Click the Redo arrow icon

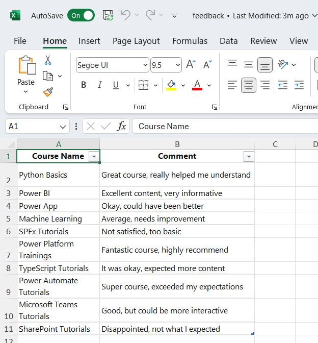click(x=150, y=15)
